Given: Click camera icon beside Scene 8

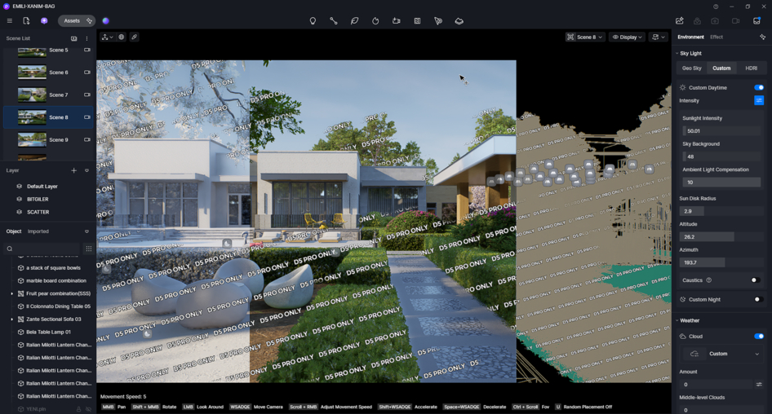Looking at the screenshot, I should pyautogui.click(x=87, y=117).
